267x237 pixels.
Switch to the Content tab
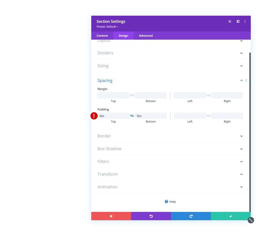click(102, 36)
